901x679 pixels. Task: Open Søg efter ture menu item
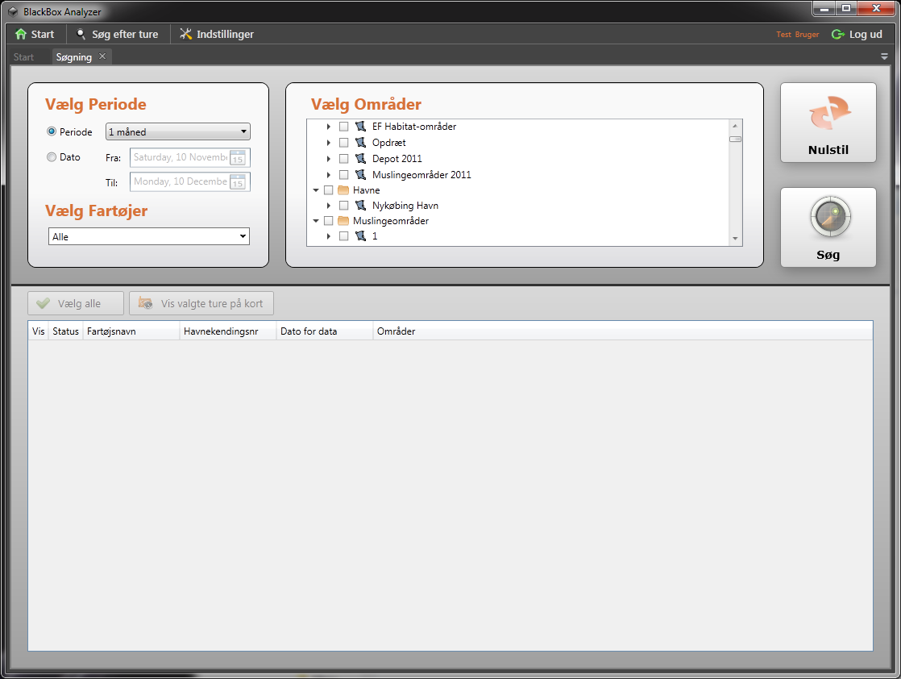click(118, 35)
